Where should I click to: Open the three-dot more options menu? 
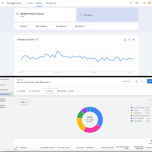coord(142,81)
